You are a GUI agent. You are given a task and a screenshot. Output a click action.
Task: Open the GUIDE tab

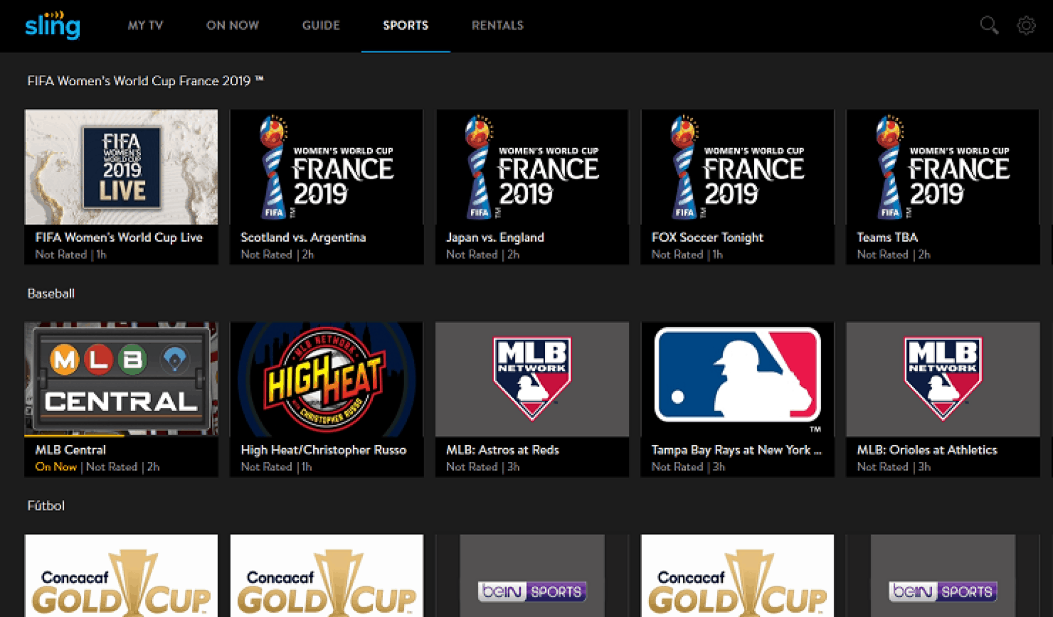pos(321,25)
